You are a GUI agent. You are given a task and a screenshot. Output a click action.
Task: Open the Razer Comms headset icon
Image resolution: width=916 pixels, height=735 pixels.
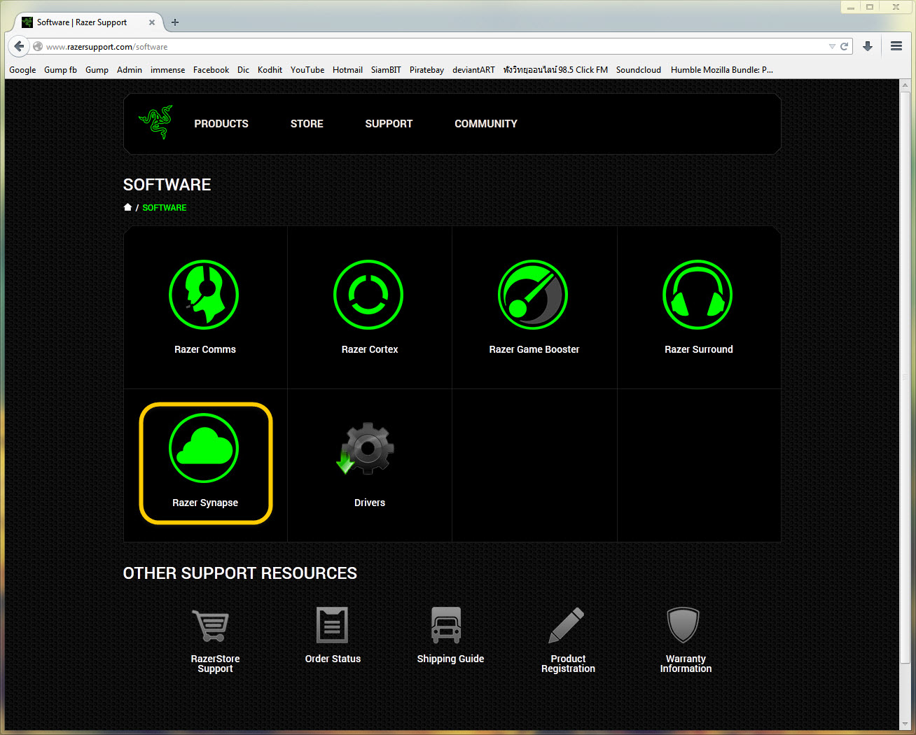pos(204,295)
